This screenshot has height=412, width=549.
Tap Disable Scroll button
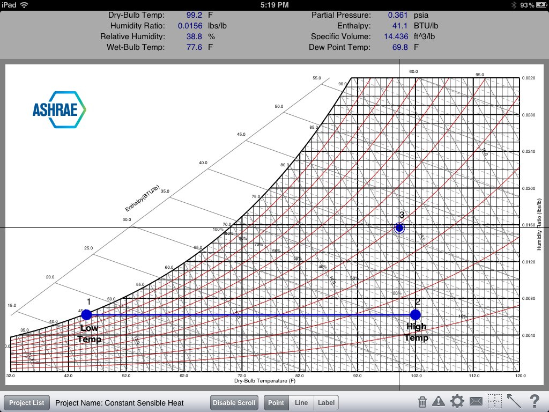click(x=234, y=402)
